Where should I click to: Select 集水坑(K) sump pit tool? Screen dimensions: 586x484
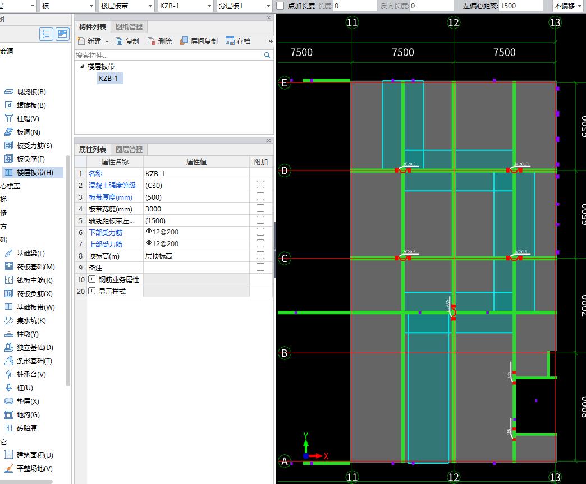[x=25, y=321]
